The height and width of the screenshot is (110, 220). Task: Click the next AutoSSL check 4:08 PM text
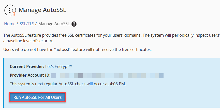tap(68, 84)
